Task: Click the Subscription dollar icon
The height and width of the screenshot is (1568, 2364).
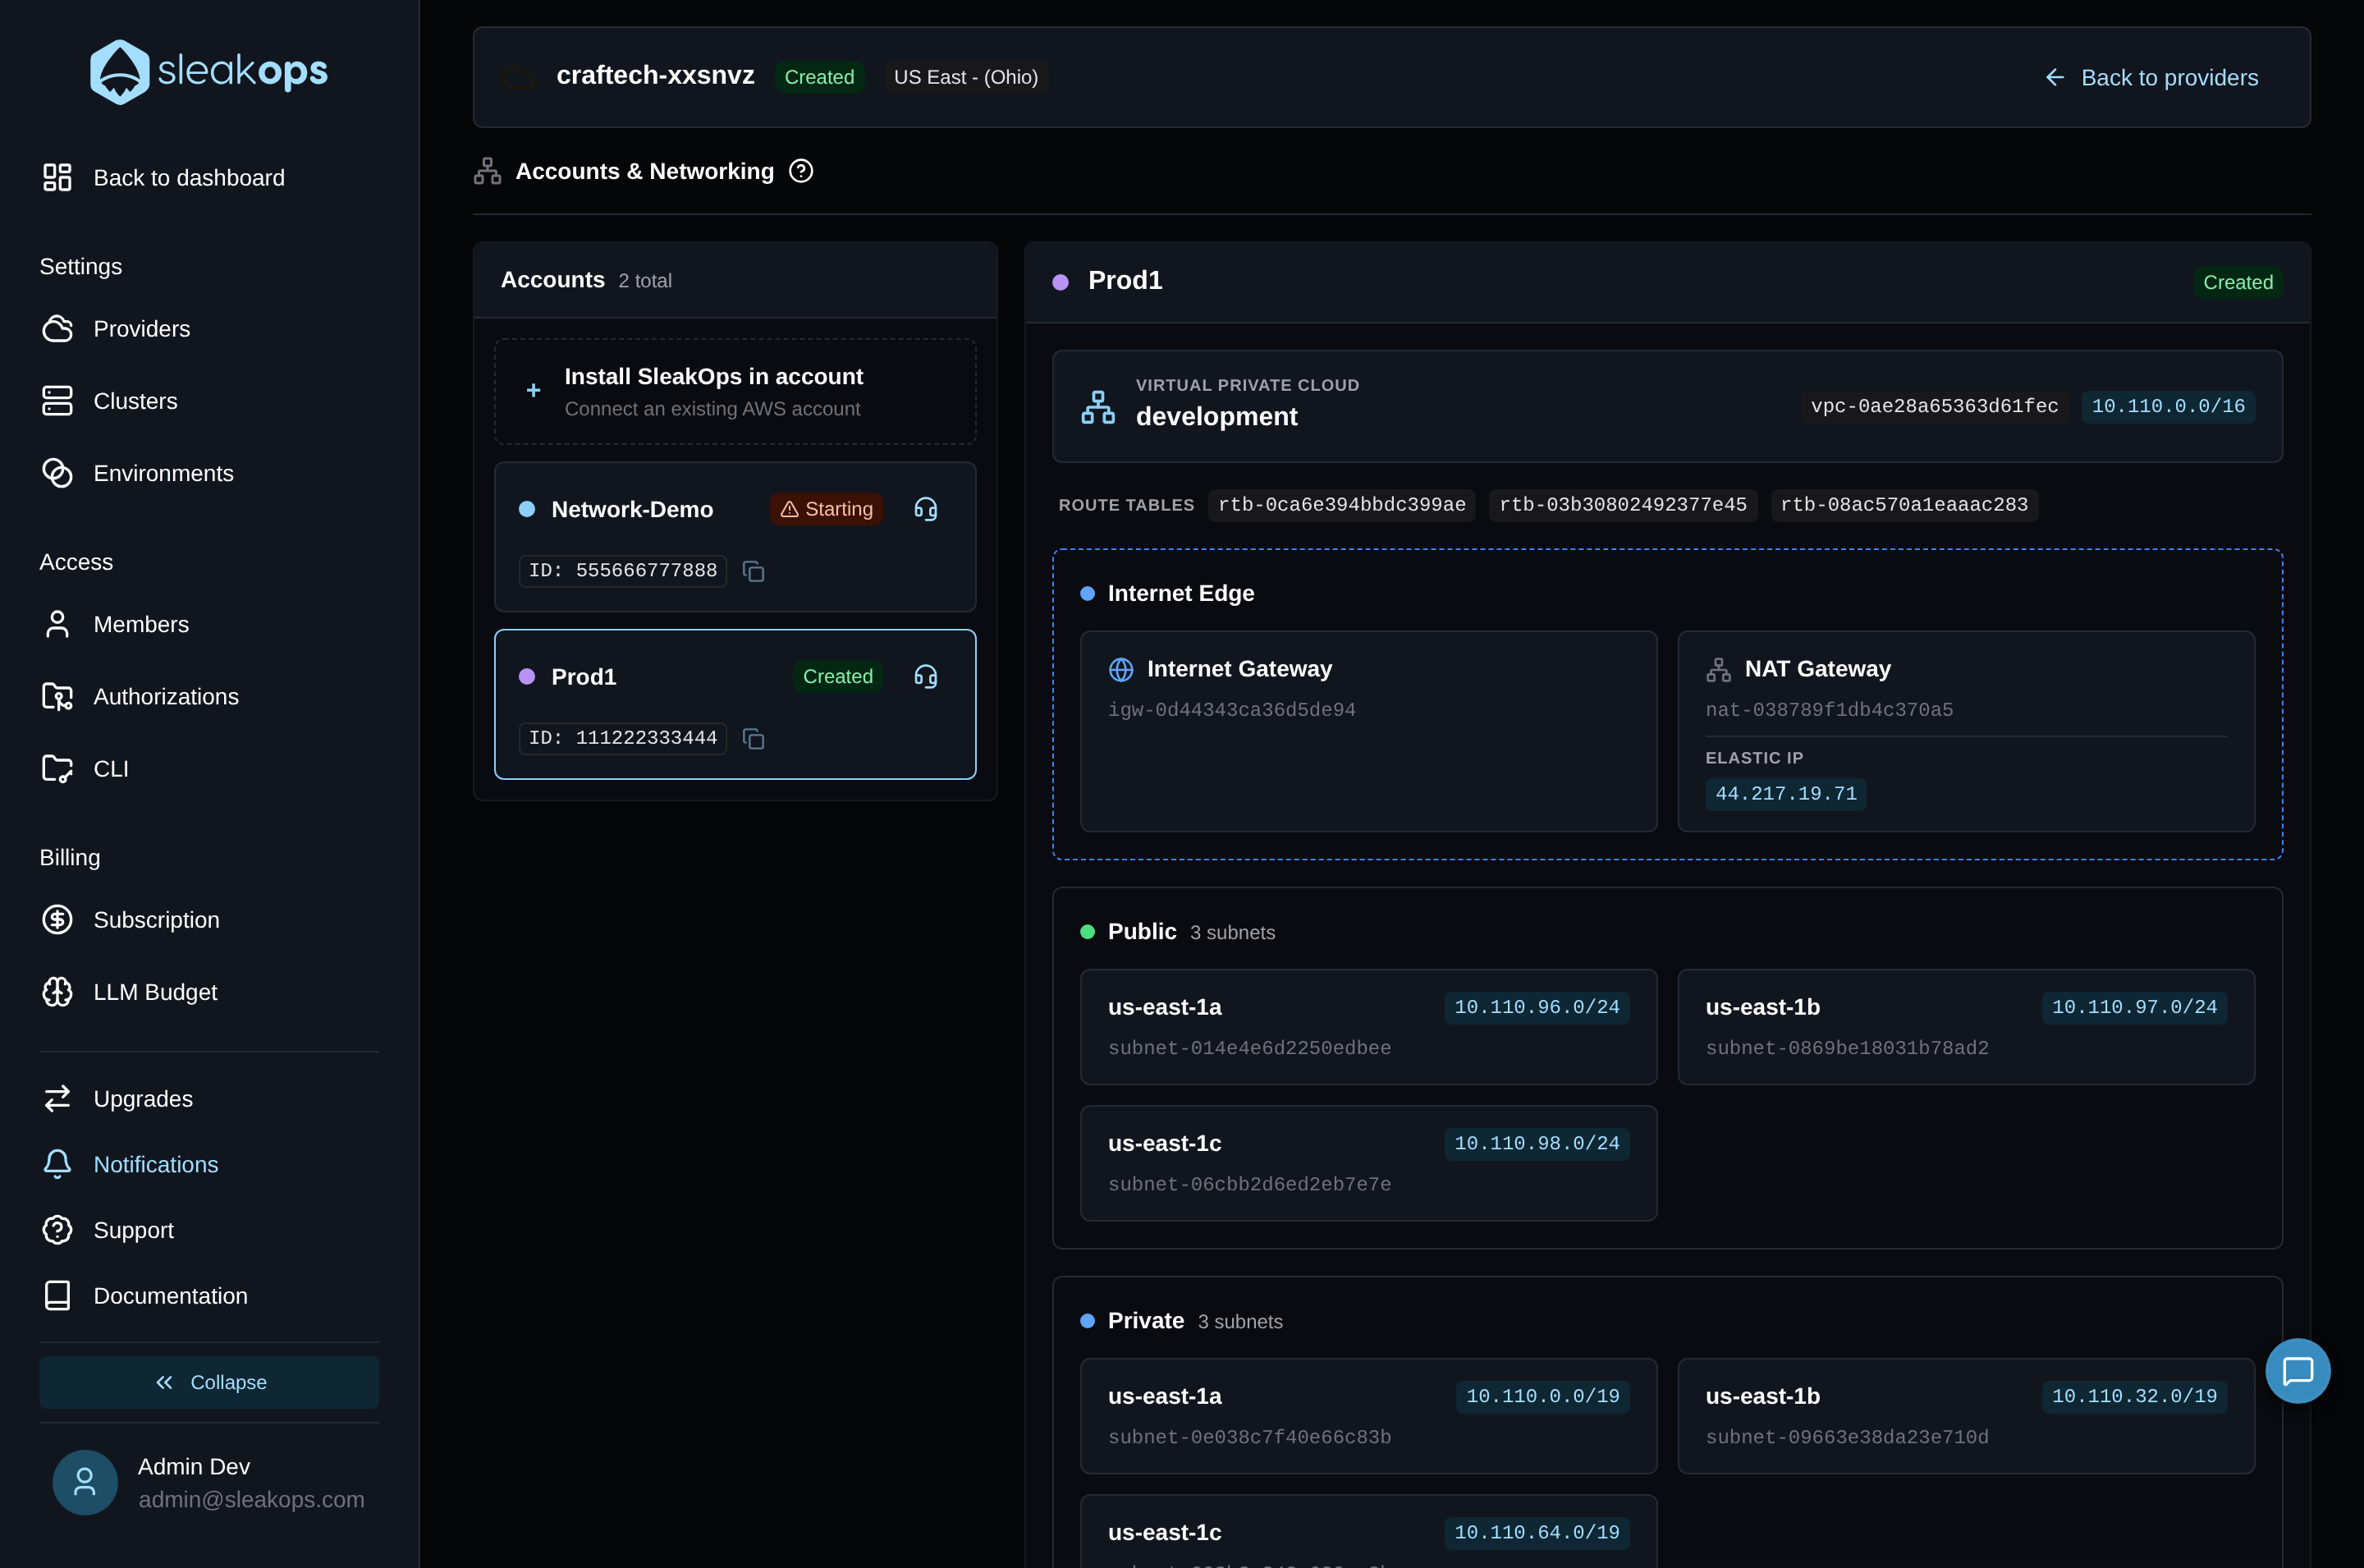Action: (x=58, y=919)
